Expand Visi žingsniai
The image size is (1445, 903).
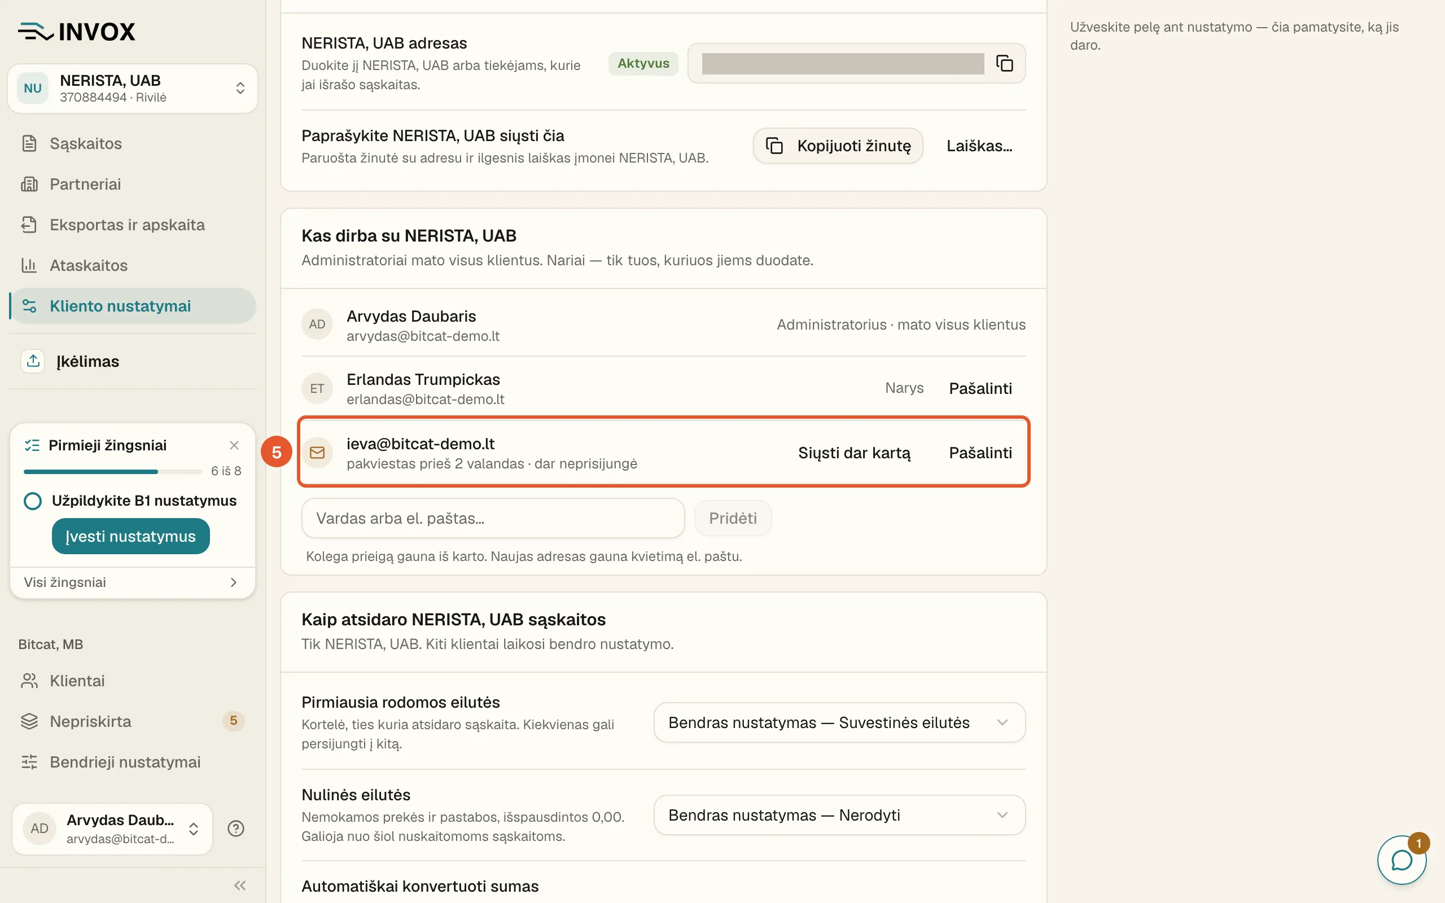tap(133, 582)
